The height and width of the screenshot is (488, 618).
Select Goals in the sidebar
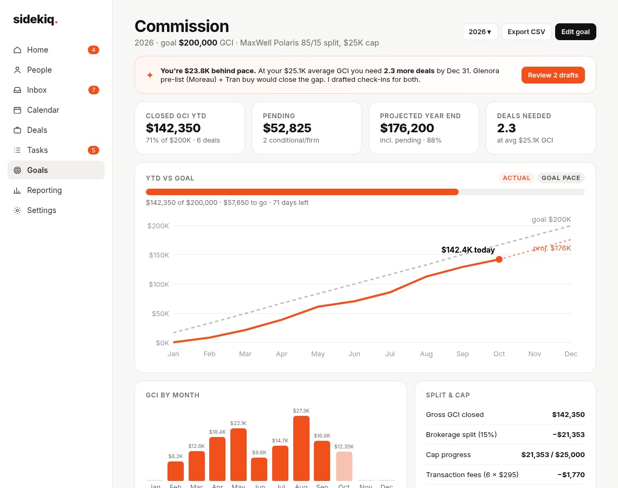(x=56, y=170)
